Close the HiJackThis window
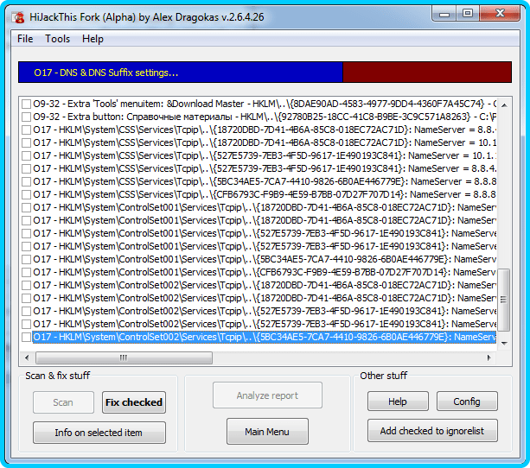This screenshot has width=530, height=468. coord(500,14)
